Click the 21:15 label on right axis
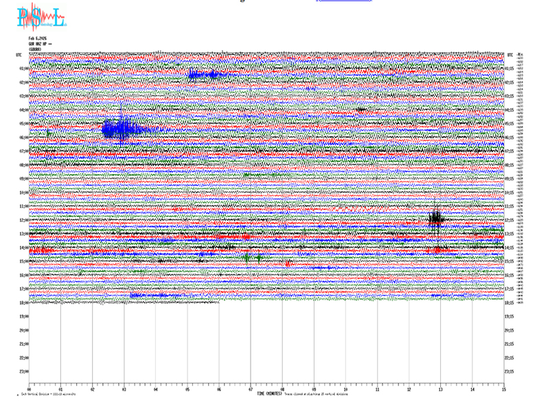 coord(510,344)
